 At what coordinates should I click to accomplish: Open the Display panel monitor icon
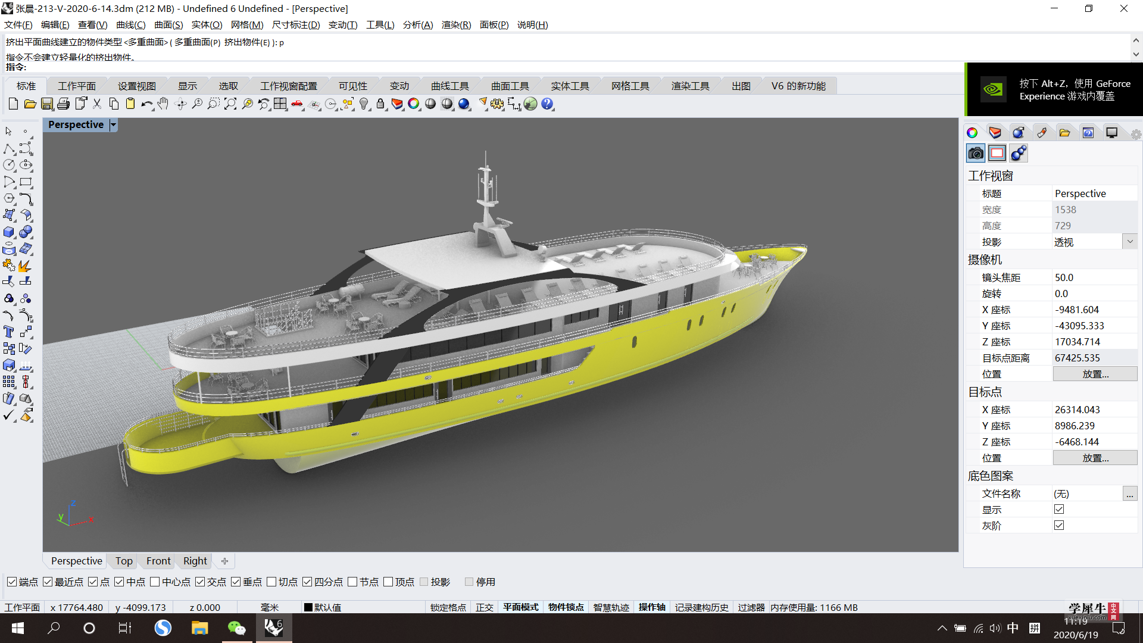coord(1111,133)
